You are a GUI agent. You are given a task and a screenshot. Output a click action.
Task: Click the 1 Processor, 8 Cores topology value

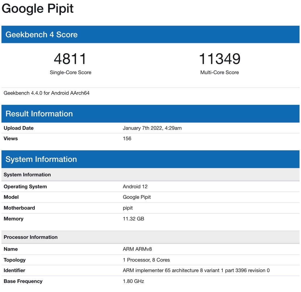pos(146,260)
